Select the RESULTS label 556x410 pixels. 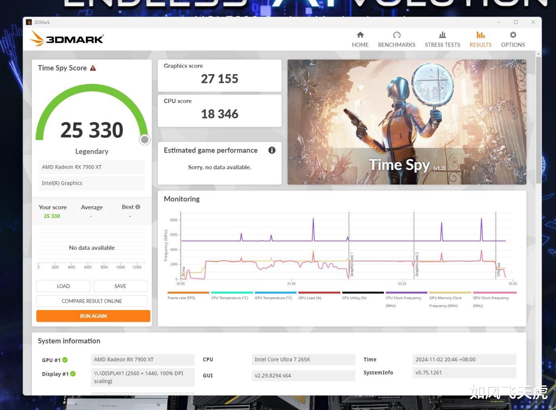(x=481, y=45)
